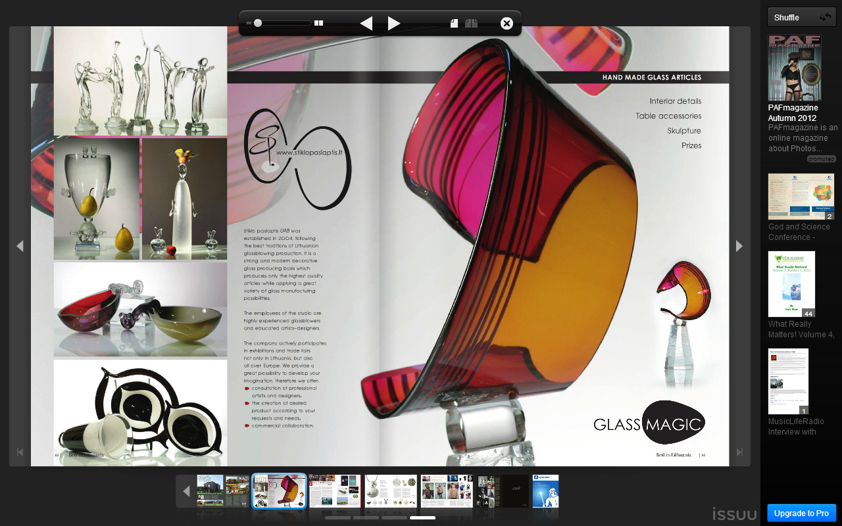Switch to single page view icon

click(454, 24)
